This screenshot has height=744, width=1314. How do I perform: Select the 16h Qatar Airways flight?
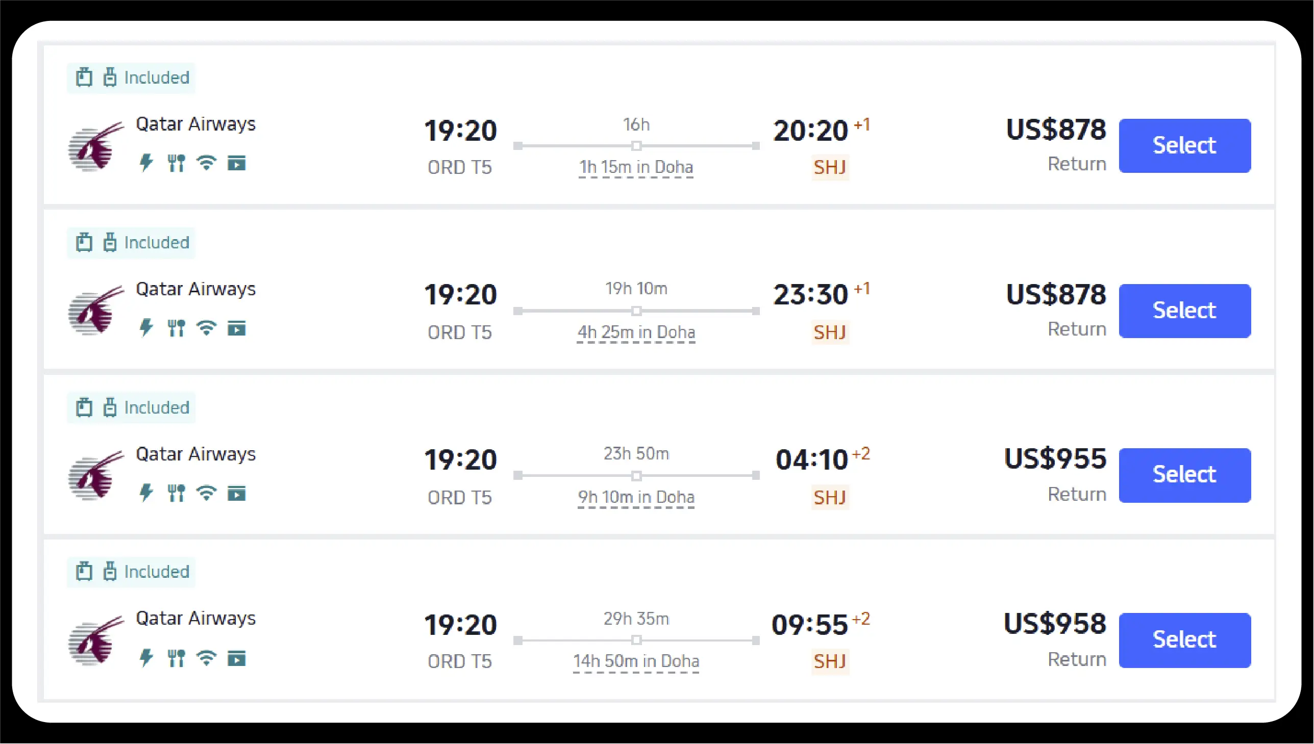click(1184, 146)
